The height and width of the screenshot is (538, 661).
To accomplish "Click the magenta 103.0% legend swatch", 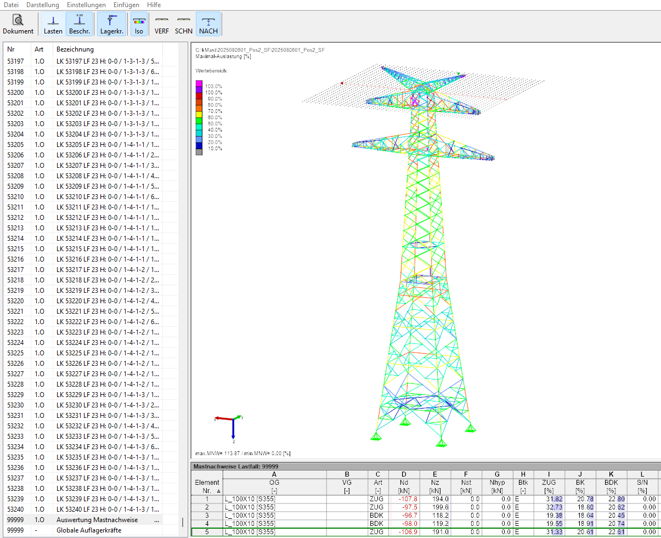I will point(199,84).
